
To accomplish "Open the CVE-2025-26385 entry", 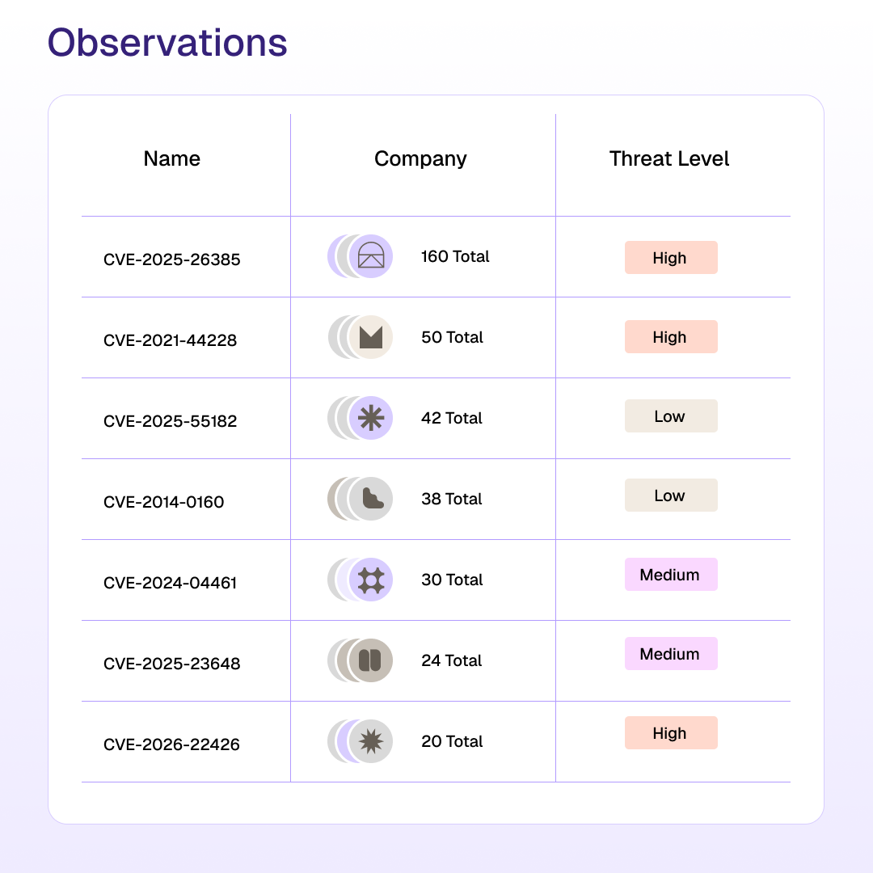I will [172, 259].
